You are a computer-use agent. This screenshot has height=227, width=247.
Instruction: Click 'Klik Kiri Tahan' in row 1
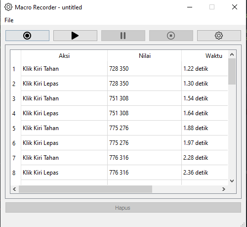click(41, 69)
